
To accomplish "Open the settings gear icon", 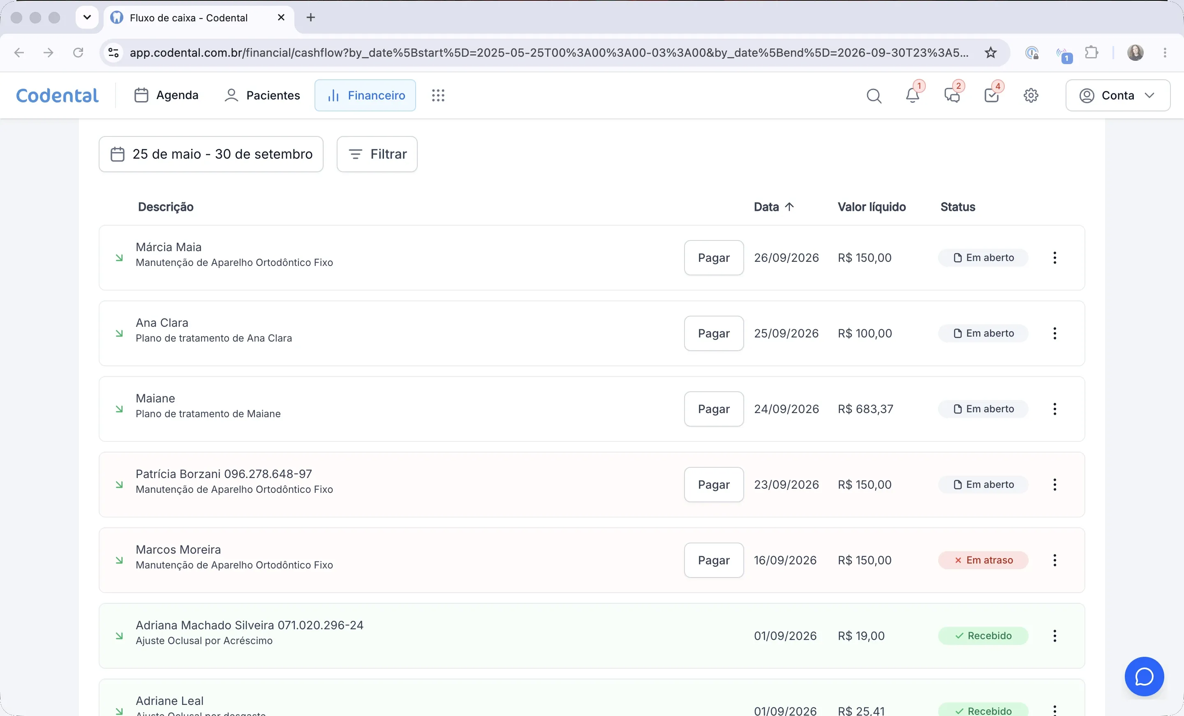I will coord(1031,96).
